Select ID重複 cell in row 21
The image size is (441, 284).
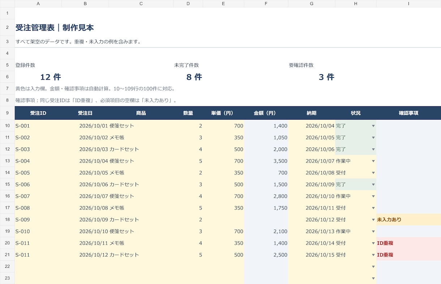coord(408,255)
